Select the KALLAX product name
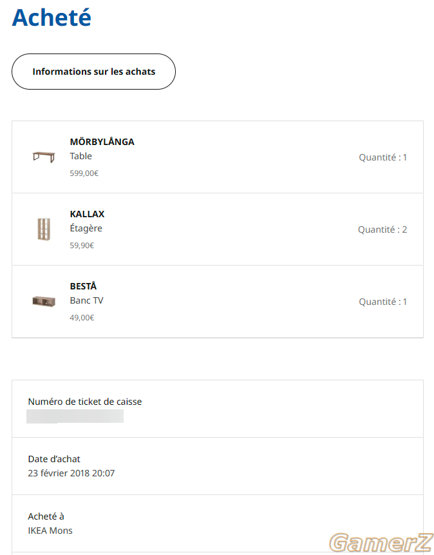434x555 pixels. point(87,214)
